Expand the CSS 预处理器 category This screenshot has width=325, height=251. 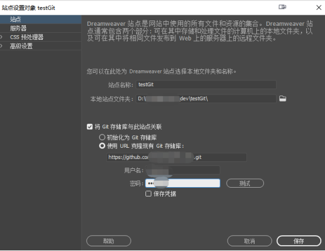pyautogui.click(x=2, y=37)
